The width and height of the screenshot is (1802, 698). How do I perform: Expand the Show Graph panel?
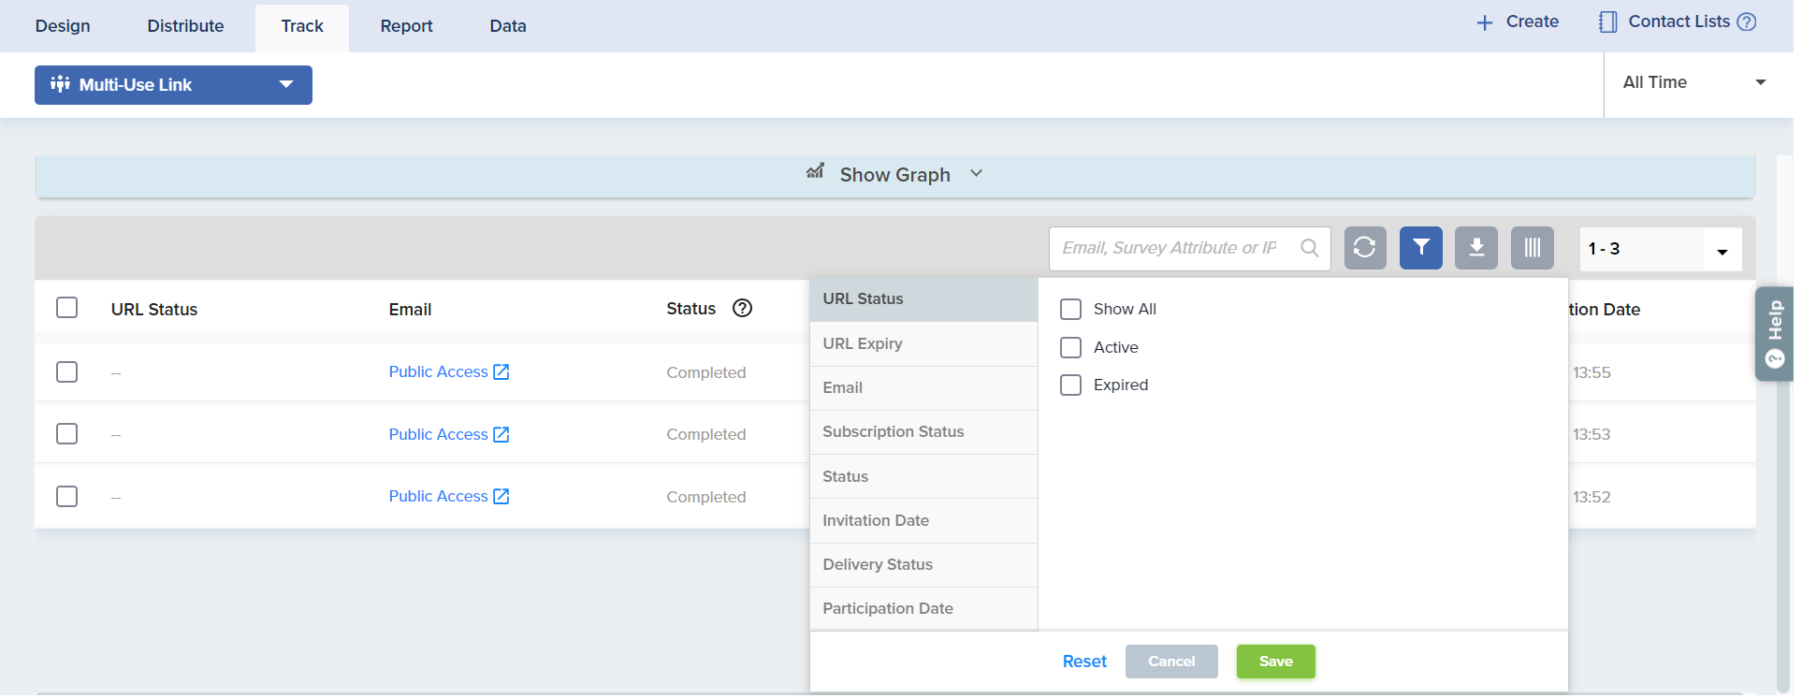click(894, 175)
